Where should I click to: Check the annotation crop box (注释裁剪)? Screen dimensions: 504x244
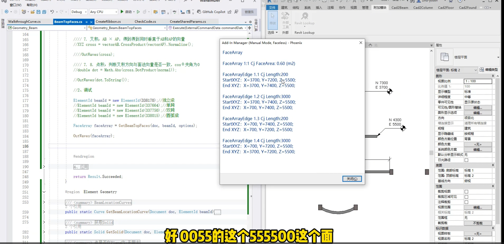tap(466, 202)
